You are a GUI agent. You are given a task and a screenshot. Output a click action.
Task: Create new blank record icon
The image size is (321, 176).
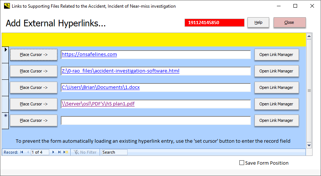click(x=66, y=152)
